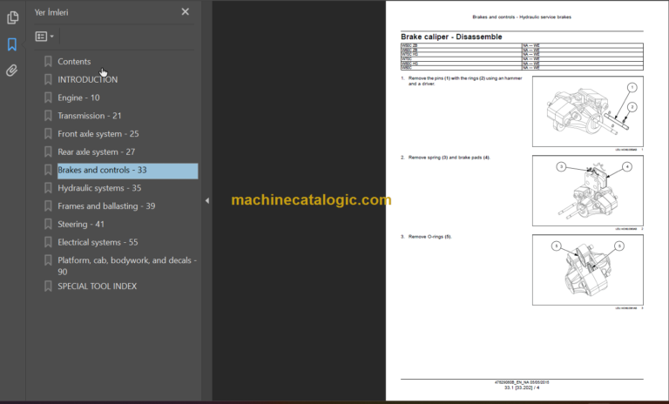Click bookmark icon beside Frames and ballasting
This screenshot has height=404, width=669.
click(x=48, y=206)
